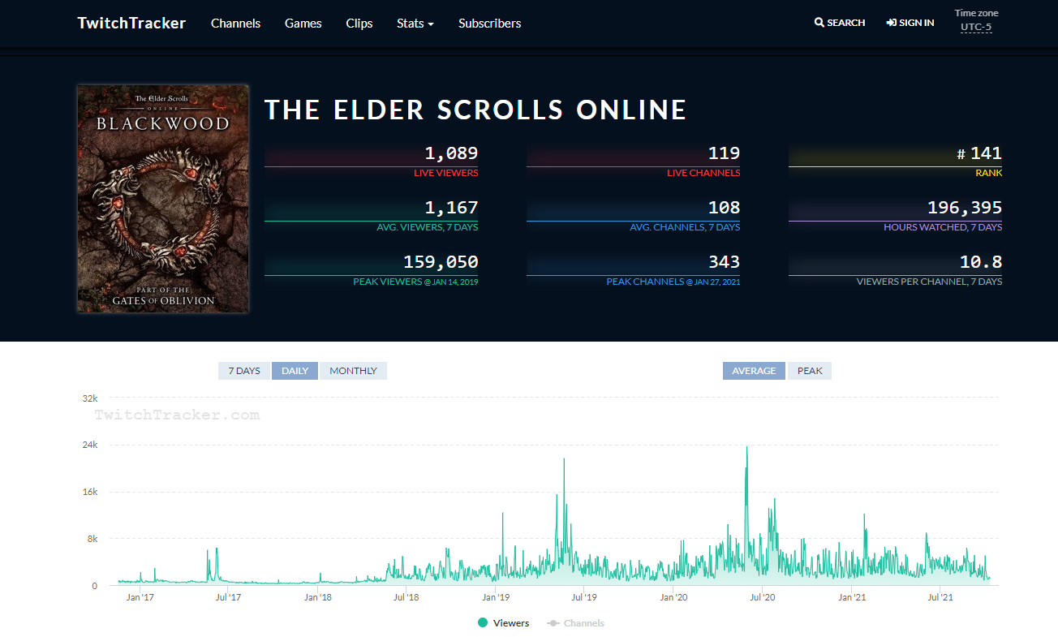The width and height of the screenshot is (1058, 637).
Task: Click the 24k y-axis label
Action: [x=89, y=445]
